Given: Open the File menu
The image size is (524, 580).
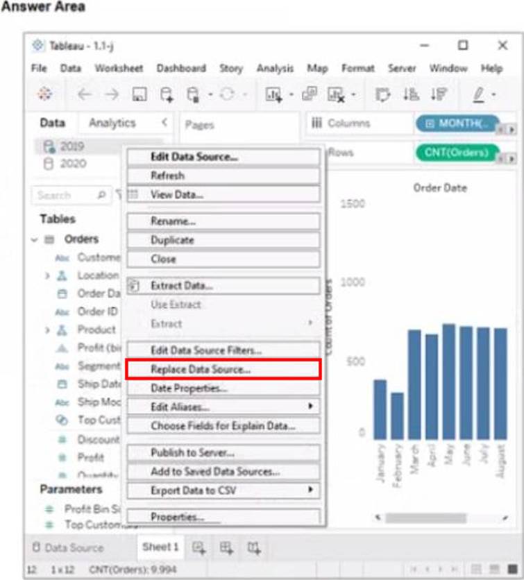Looking at the screenshot, I should coord(39,69).
